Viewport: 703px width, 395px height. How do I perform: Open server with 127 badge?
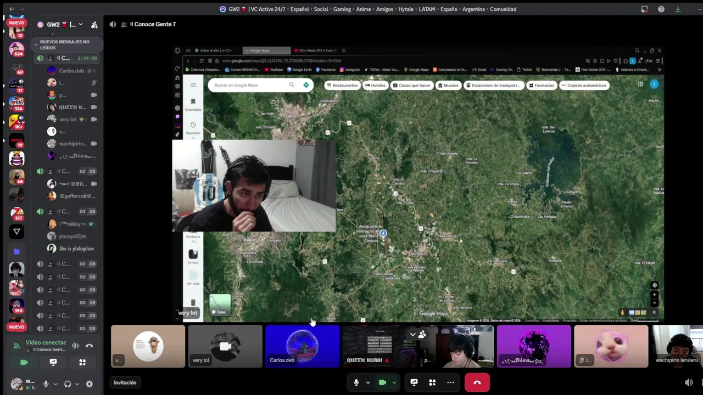tap(16, 213)
